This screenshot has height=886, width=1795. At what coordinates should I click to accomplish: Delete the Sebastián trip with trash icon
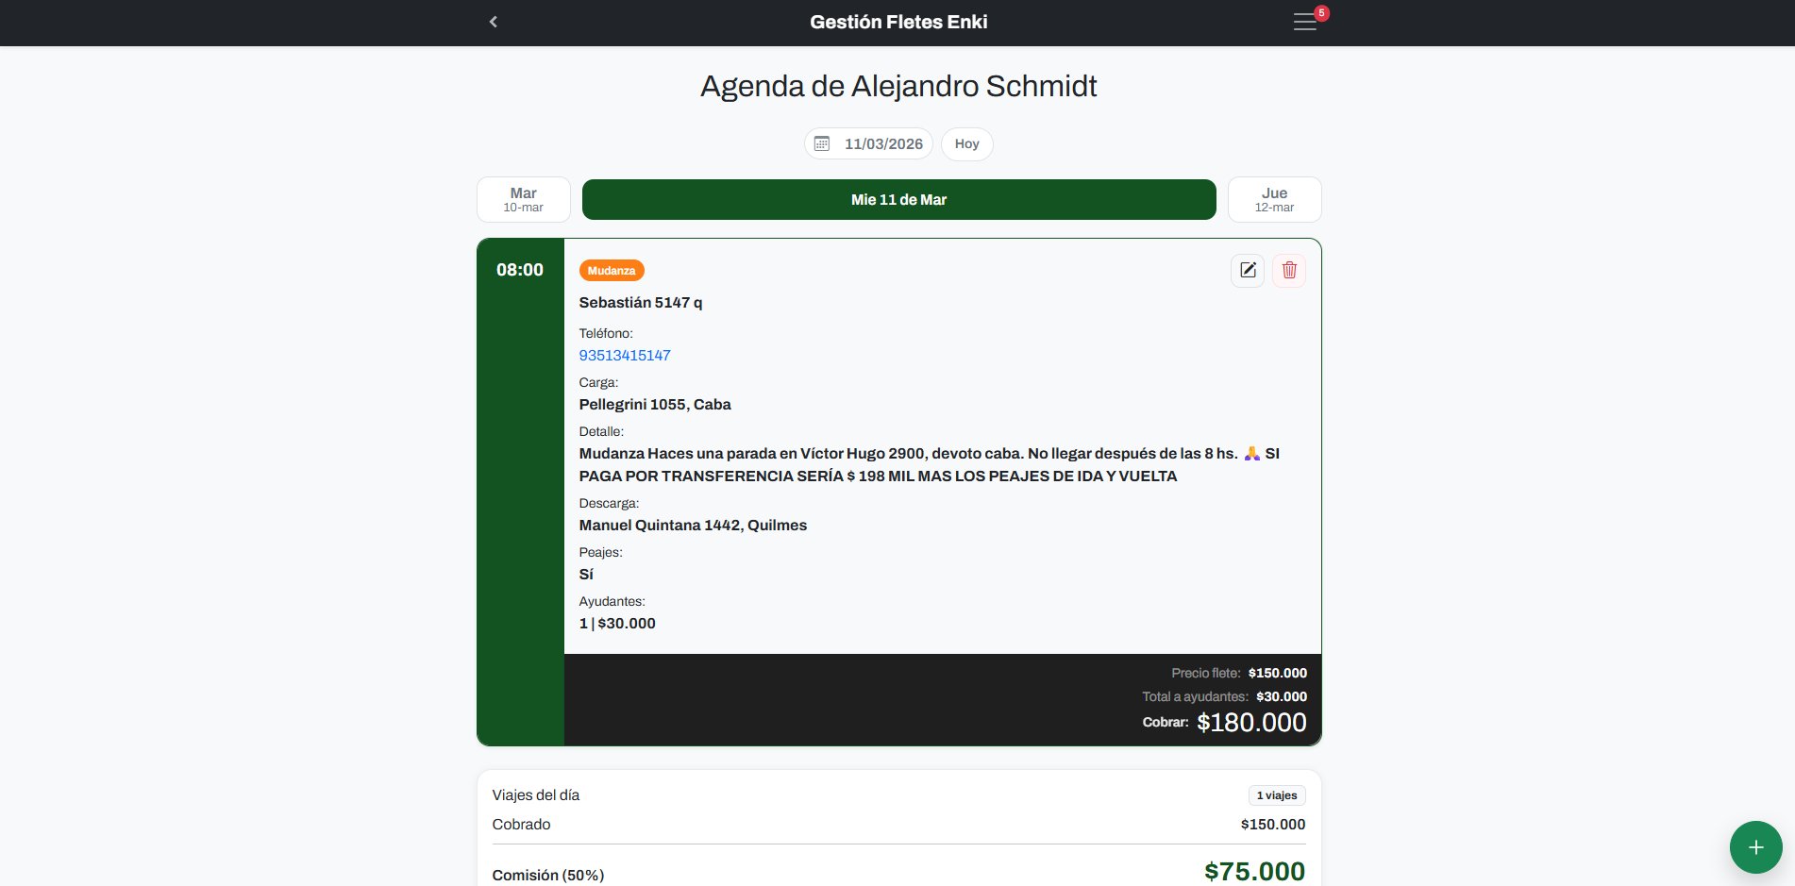coord(1289,271)
